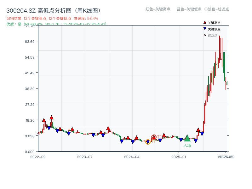Click the 入场 label under green triangle
The height and width of the screenshot is (189, 252).
pos(187,145)
